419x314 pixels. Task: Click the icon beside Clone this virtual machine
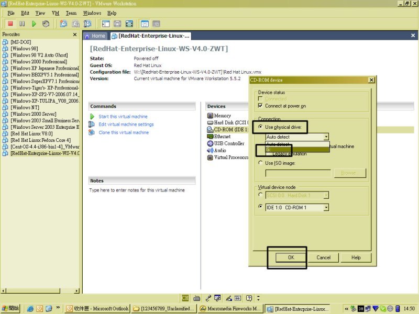[91, 132]
